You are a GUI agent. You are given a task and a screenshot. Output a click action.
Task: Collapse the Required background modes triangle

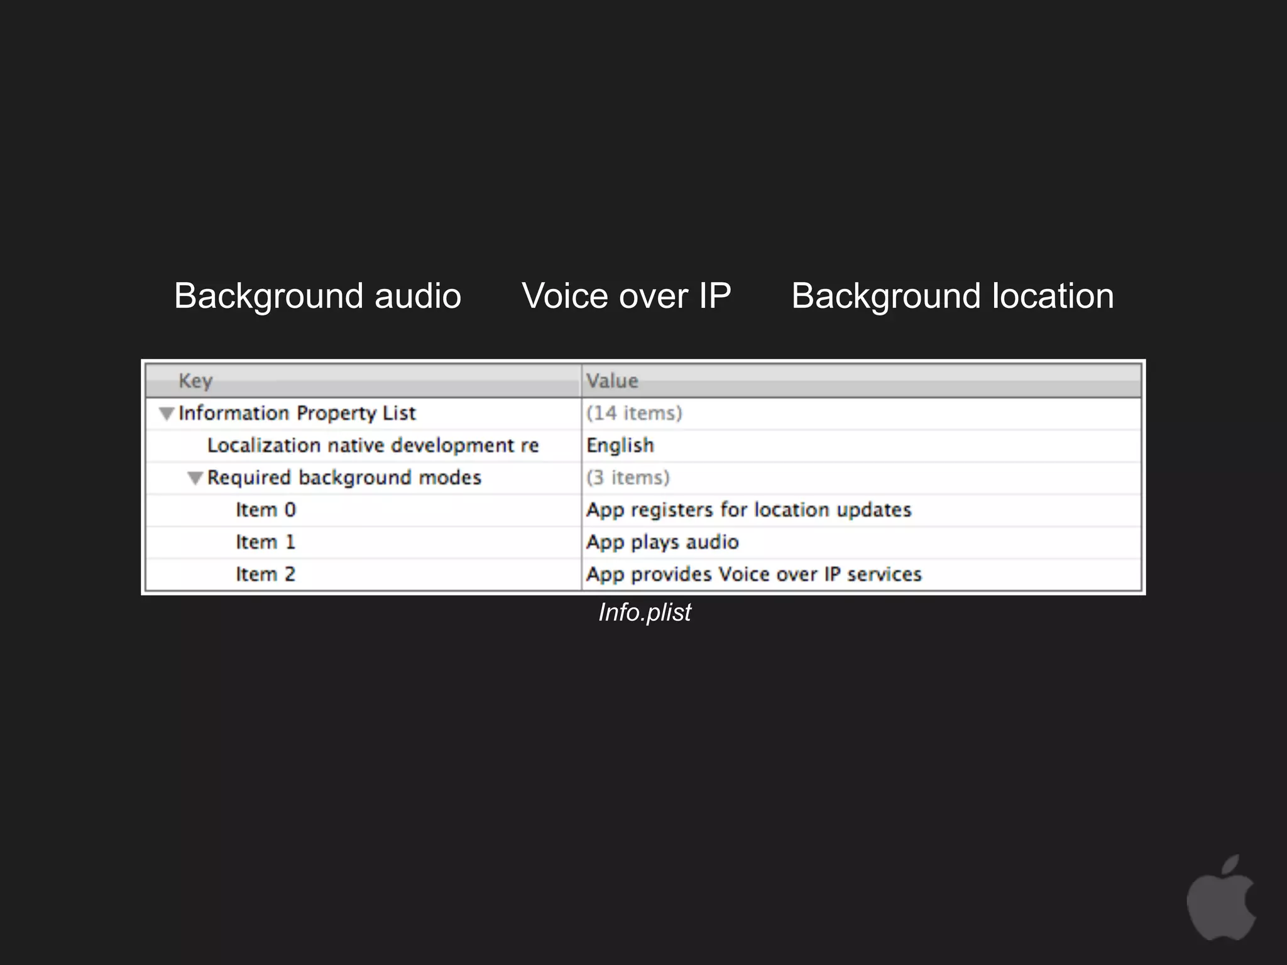coord(195,478)
